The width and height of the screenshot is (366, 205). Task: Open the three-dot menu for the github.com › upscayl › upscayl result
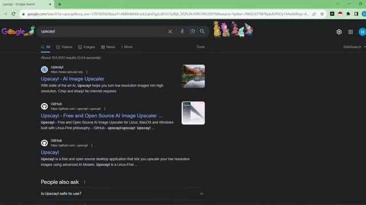[x=105, y=109]
